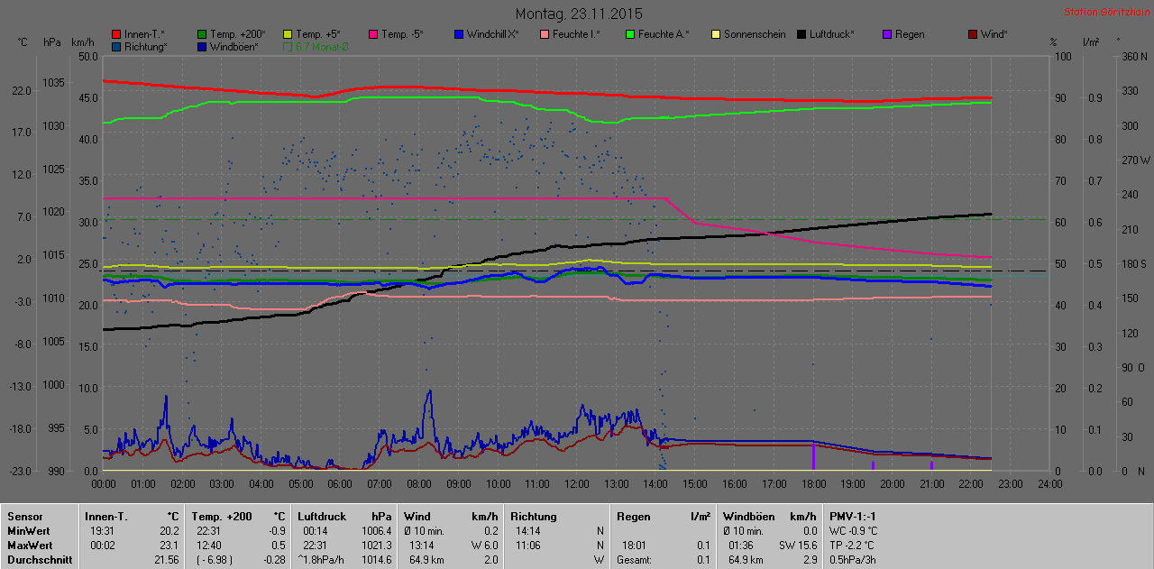This screenshot has height=569, width=1154.
Task: Click the chart title Montag, 23.11.2015
Action: (x=579, y=14)
